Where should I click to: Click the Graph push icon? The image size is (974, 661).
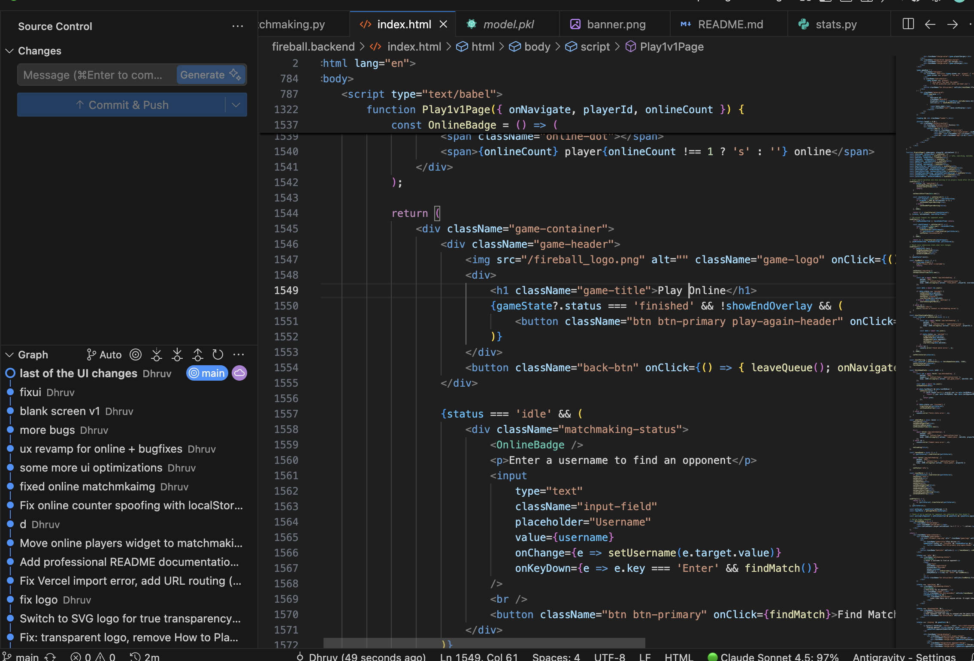click(x=197, y=355)
